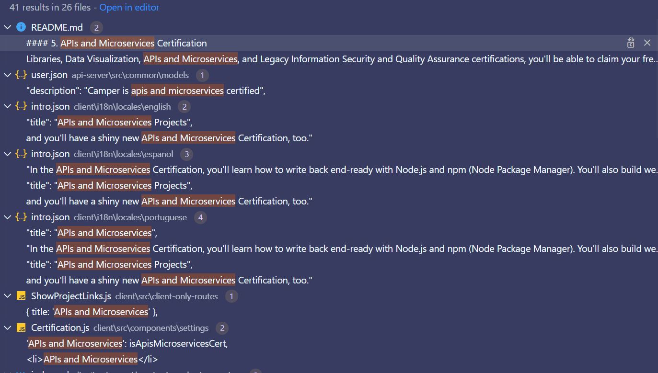Viewport: 658px width, 373px height.
Task: Collapse the espanol intro.json results group
Action: pos(7,154)
